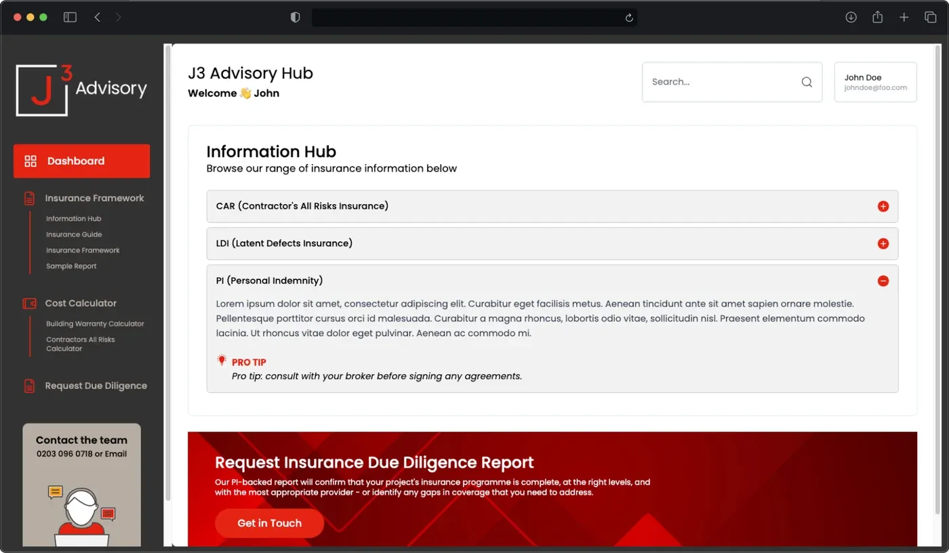949x553 pixels.
Task: Click into the Search field
Action: tap(732, 82)
